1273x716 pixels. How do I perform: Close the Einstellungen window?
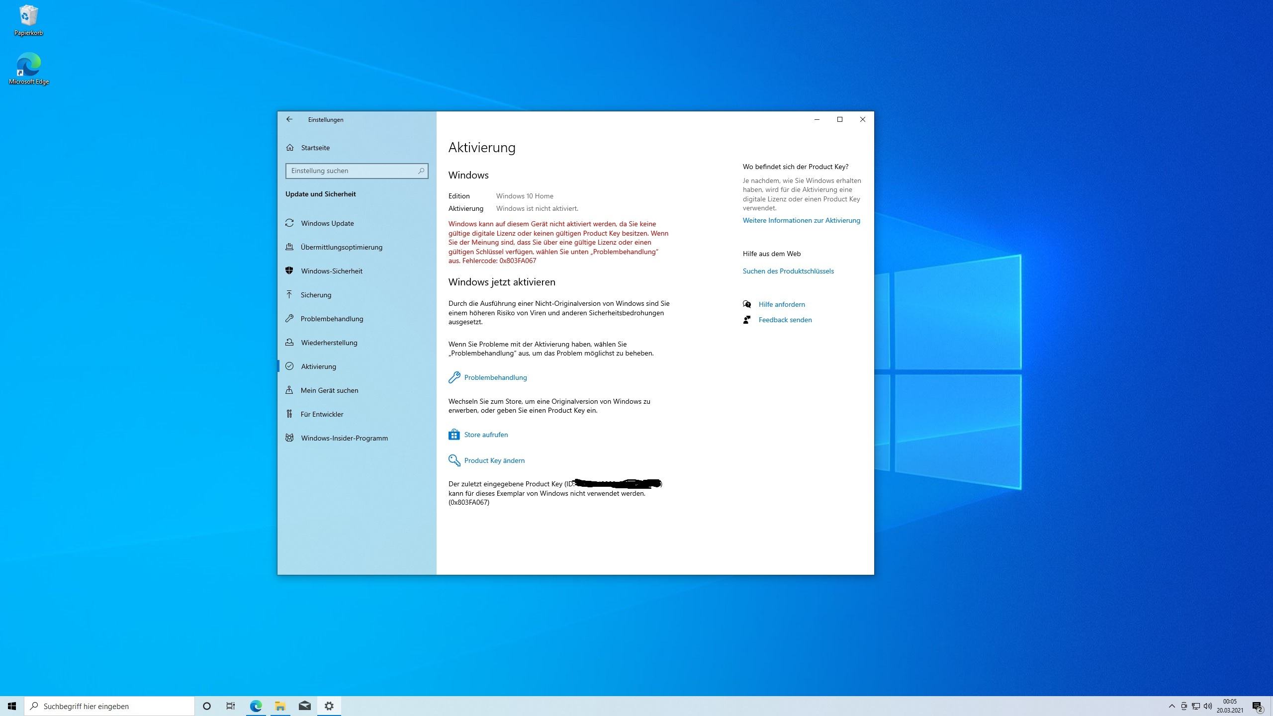coord(863,119)
